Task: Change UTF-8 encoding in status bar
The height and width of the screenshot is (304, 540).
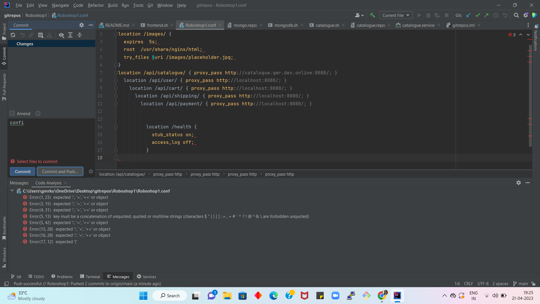Action: tap(483, 284)
